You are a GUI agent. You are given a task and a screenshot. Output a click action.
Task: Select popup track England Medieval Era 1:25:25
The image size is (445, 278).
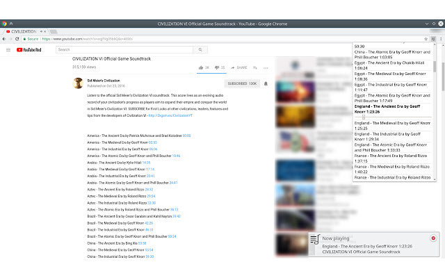[392, 126]
